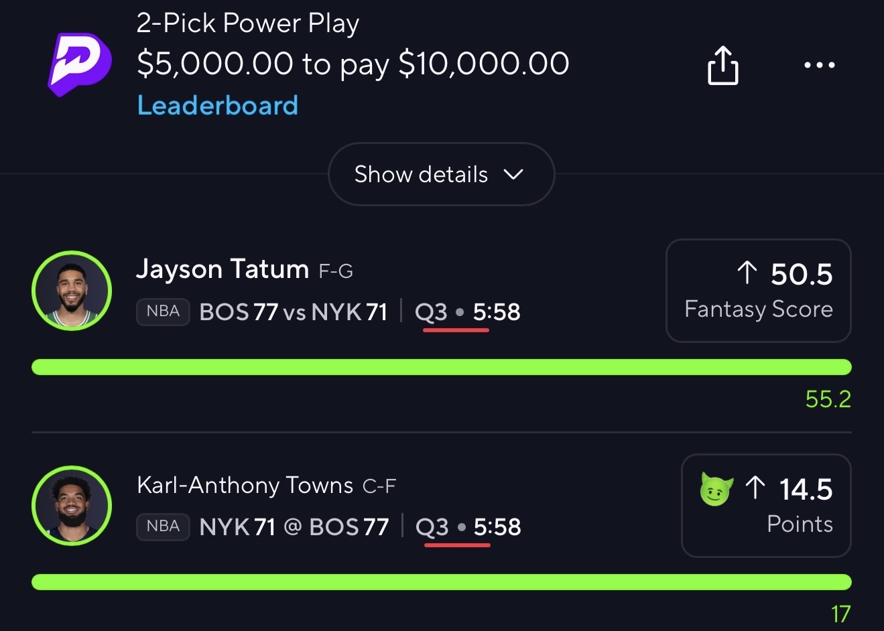Tap the green demon emoji icon
Viewport: 884px width, 631px height.
[716, 489]
